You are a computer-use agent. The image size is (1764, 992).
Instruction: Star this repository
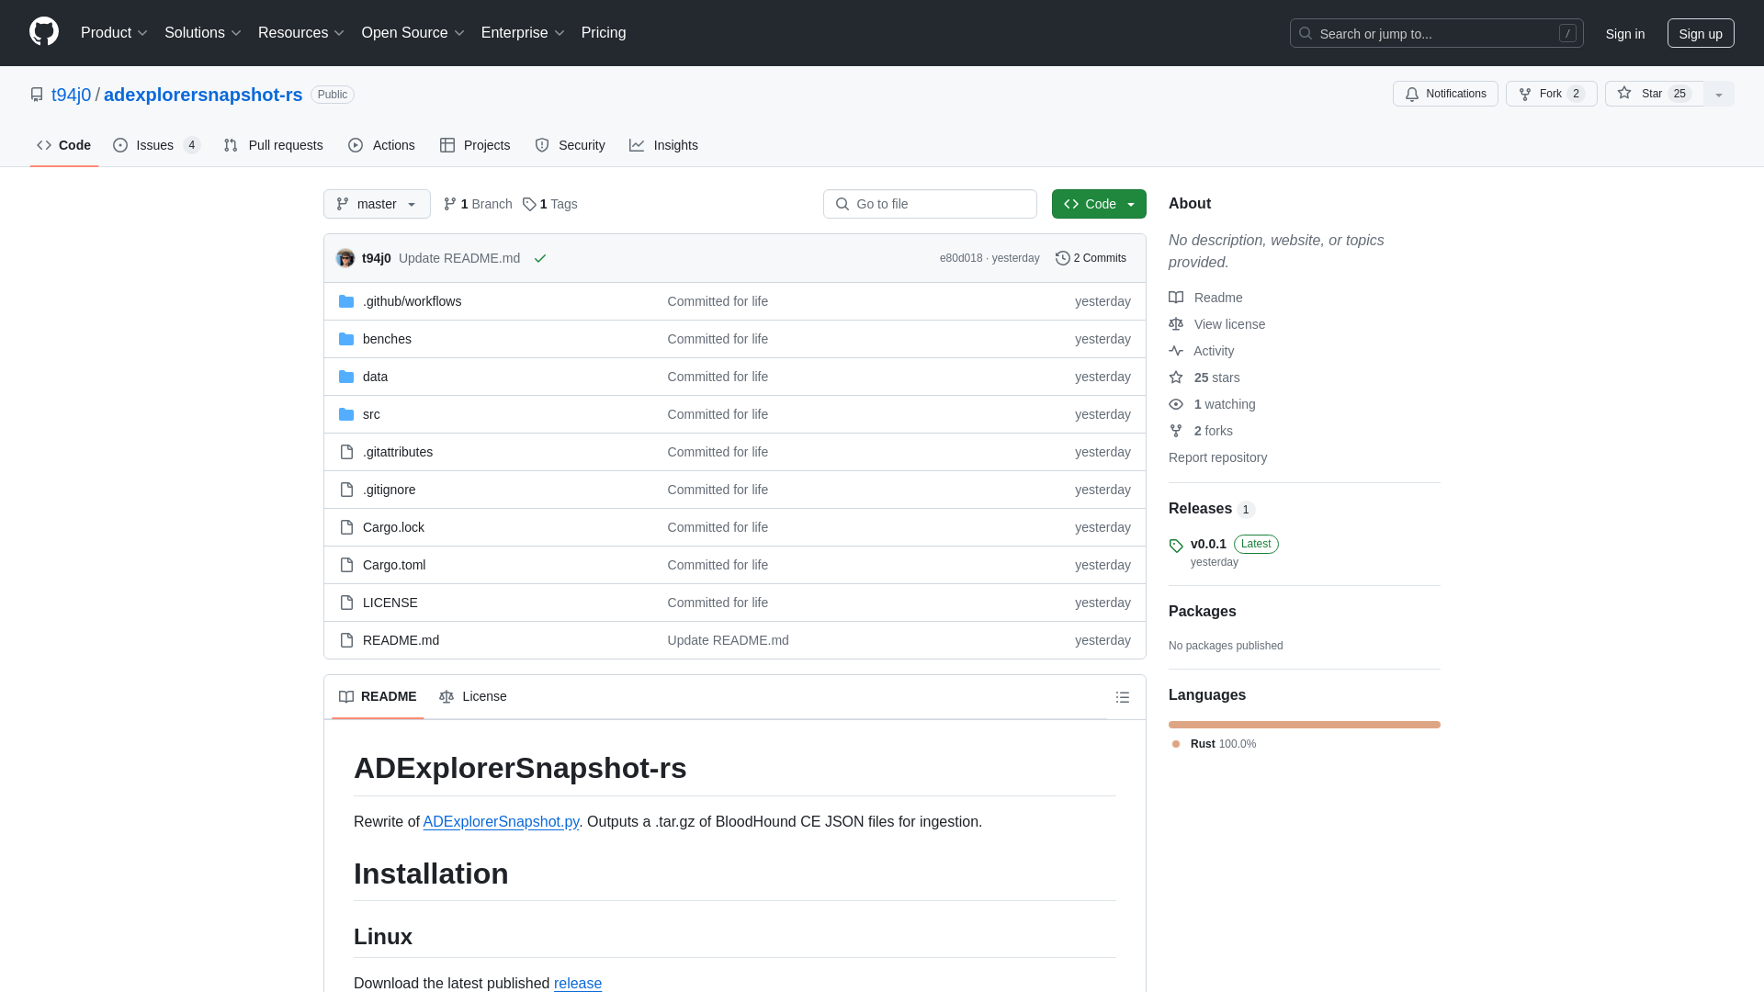click(1654, 94)
